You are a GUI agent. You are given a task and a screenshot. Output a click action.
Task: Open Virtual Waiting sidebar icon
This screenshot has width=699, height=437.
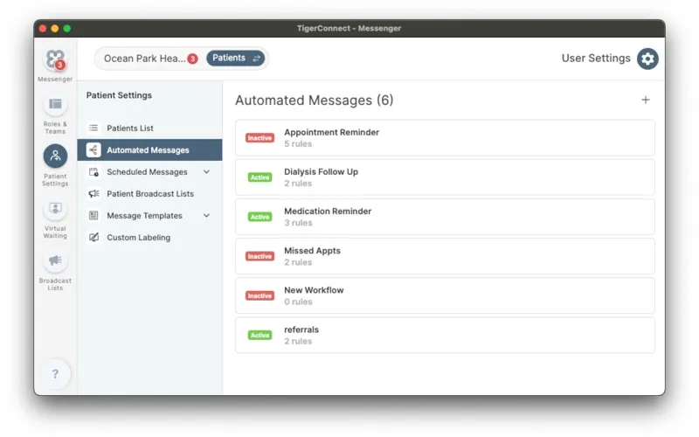tap(55, 209)
